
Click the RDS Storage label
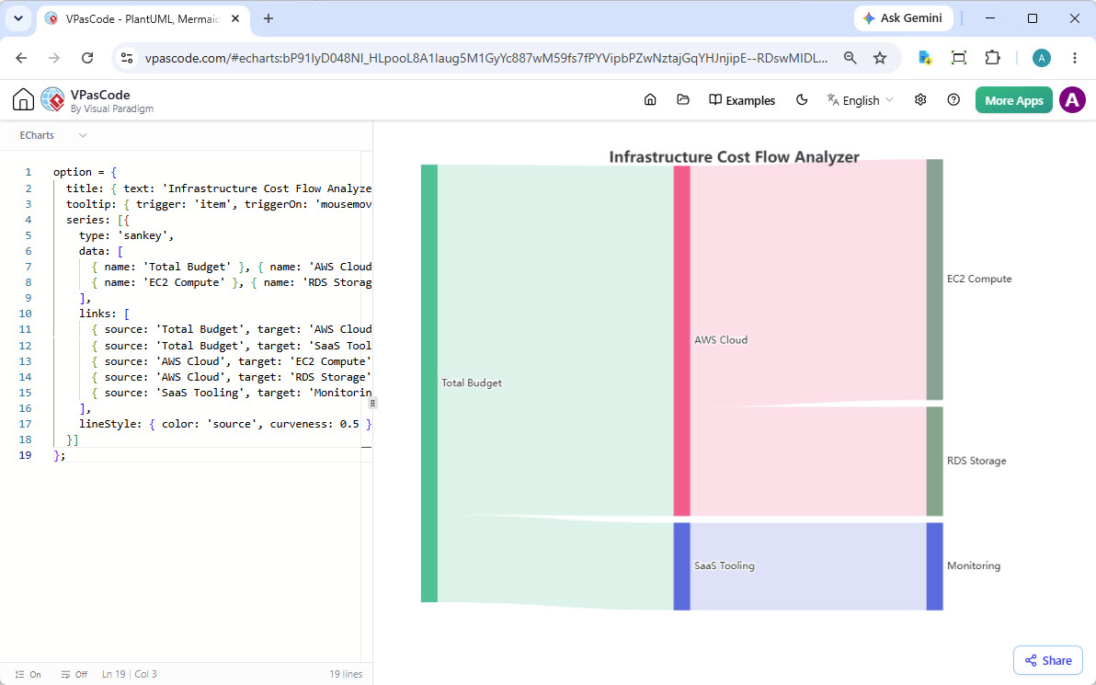pos(976,462)
